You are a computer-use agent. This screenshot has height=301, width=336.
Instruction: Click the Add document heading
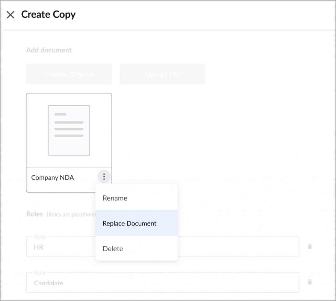pyautogui.click(x=49, y=50)
